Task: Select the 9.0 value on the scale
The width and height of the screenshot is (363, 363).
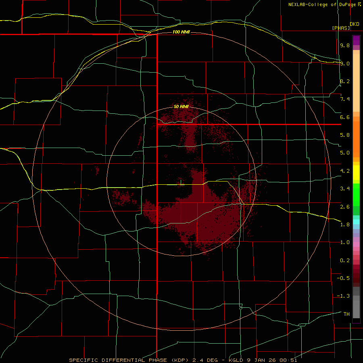Action: [x=345, y=63]
